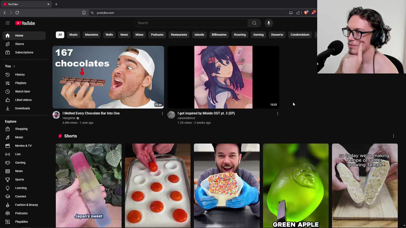Bookmark this page icon
Image resolution: width=406 pixels, height=228 pixels.
(x=84, y=13)
